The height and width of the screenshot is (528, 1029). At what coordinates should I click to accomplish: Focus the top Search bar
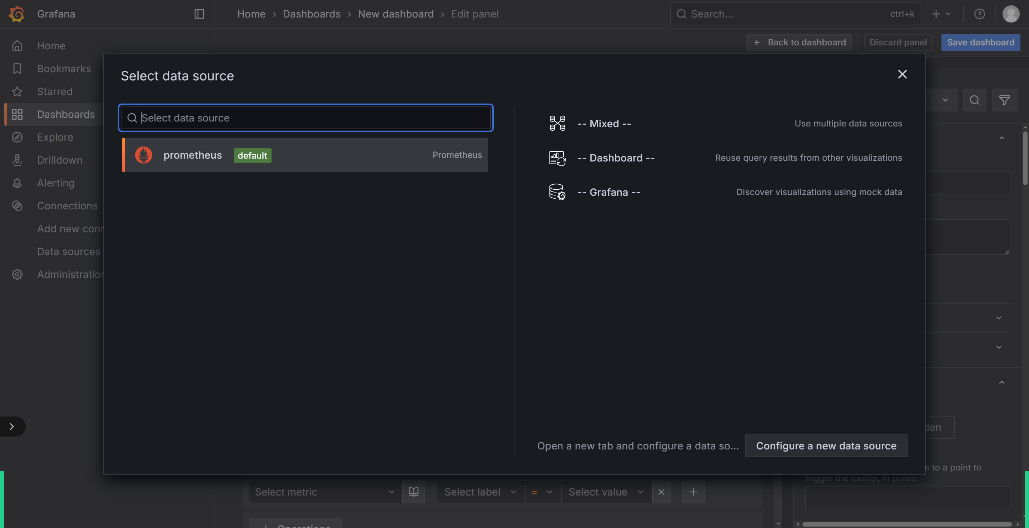tap(795, 14)
